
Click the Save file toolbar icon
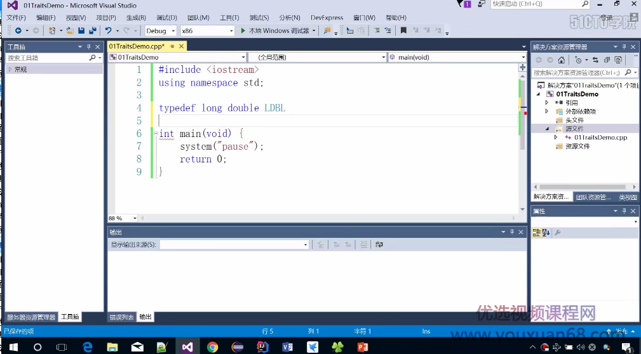pyautogui.click(x=81, y=30)
